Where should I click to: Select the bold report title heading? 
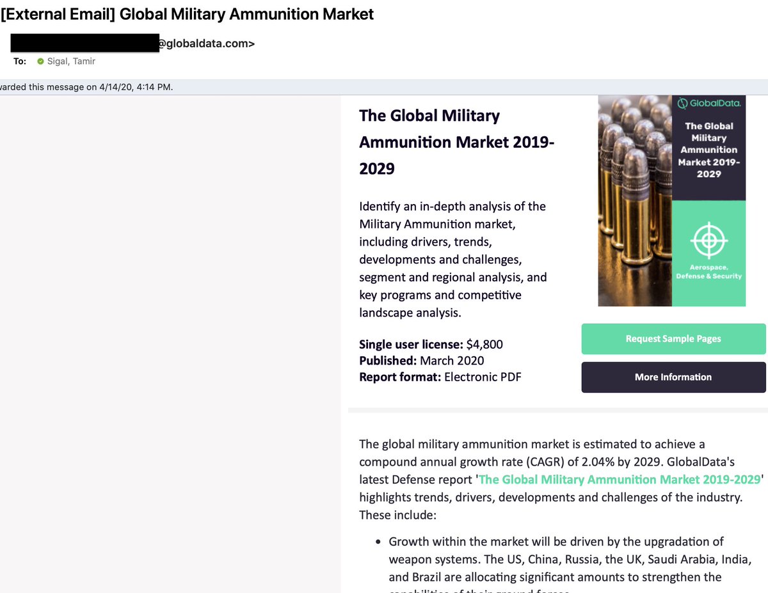457,142
